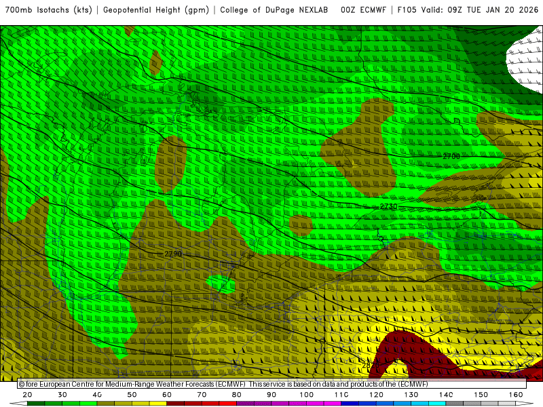Click the 150 value on the color scale
The image size is (543, 407).
tap(481, 395)
